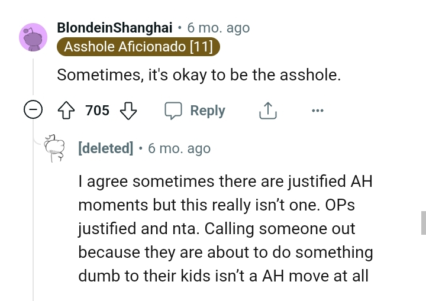Click the top comment's 6 mo. ago timestamp
The width and height of the screenshot is (426, 301).
pos(218,28)
